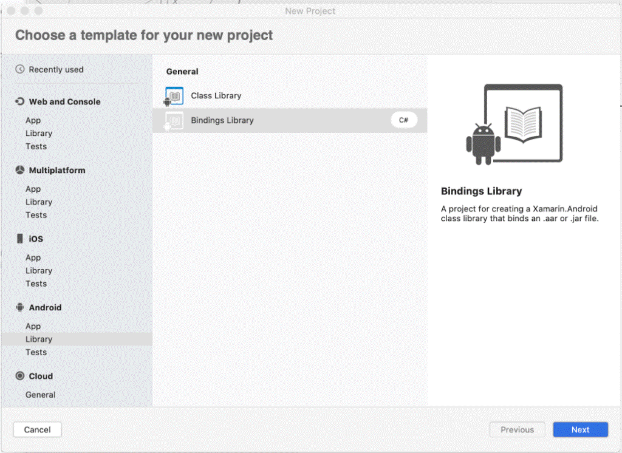Click the Next button
Viewport: 622px width, 453px height.
[x=580, y=429]
